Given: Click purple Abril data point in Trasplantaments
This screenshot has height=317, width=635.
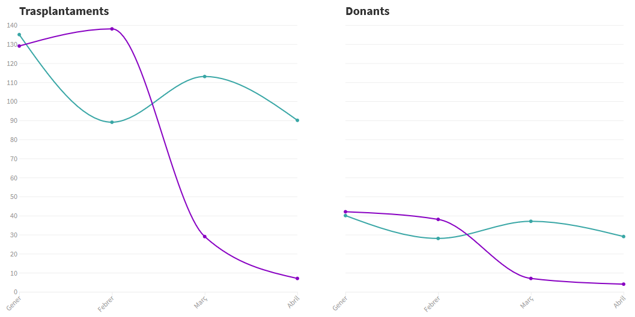Looking at the screenshot, I should [297, 279].
